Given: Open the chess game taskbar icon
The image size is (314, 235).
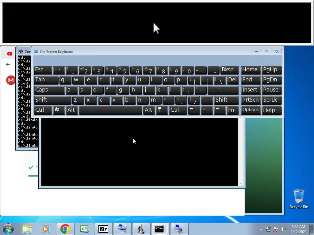Looking at the screenshot, I should tap(141, 229).
